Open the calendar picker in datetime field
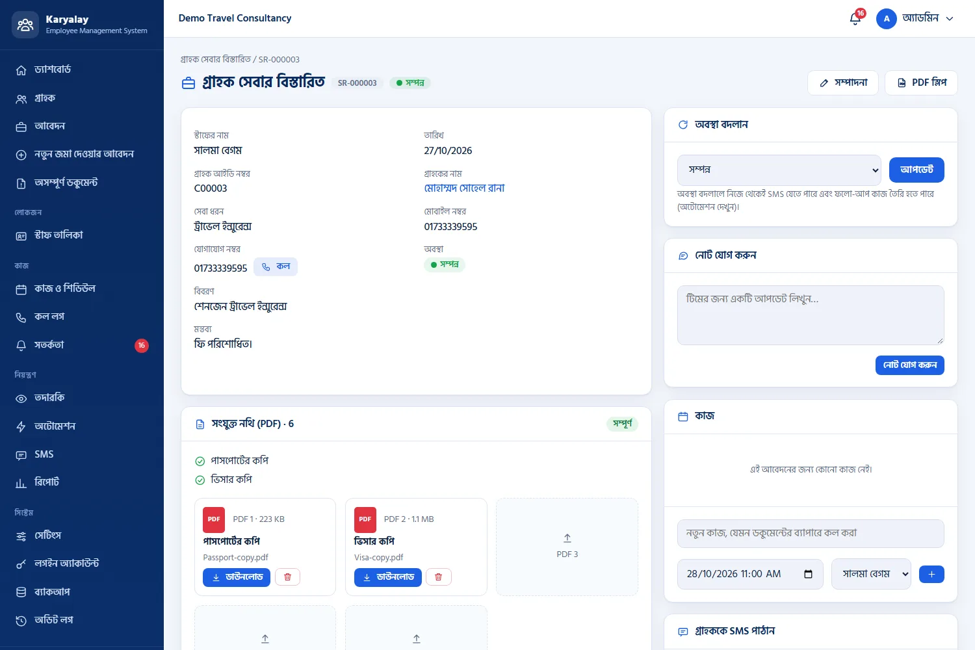The width and height of the screenshot is (975, 650). [x=808, y=574]
